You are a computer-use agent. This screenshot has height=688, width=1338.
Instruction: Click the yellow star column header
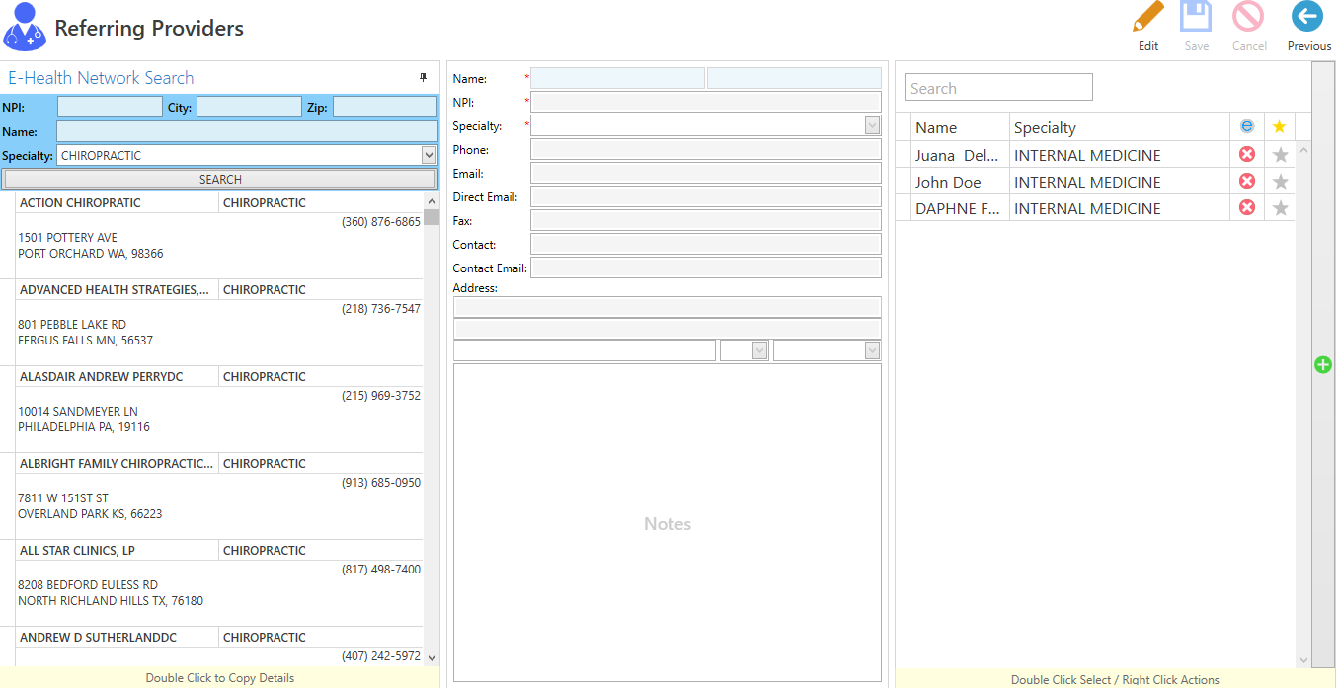(x=1280, y=126)
